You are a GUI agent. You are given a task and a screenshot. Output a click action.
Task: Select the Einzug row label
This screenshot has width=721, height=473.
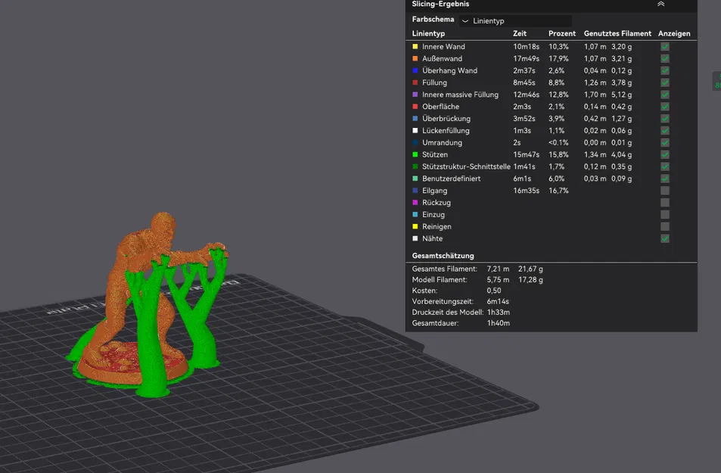[434, 214]
